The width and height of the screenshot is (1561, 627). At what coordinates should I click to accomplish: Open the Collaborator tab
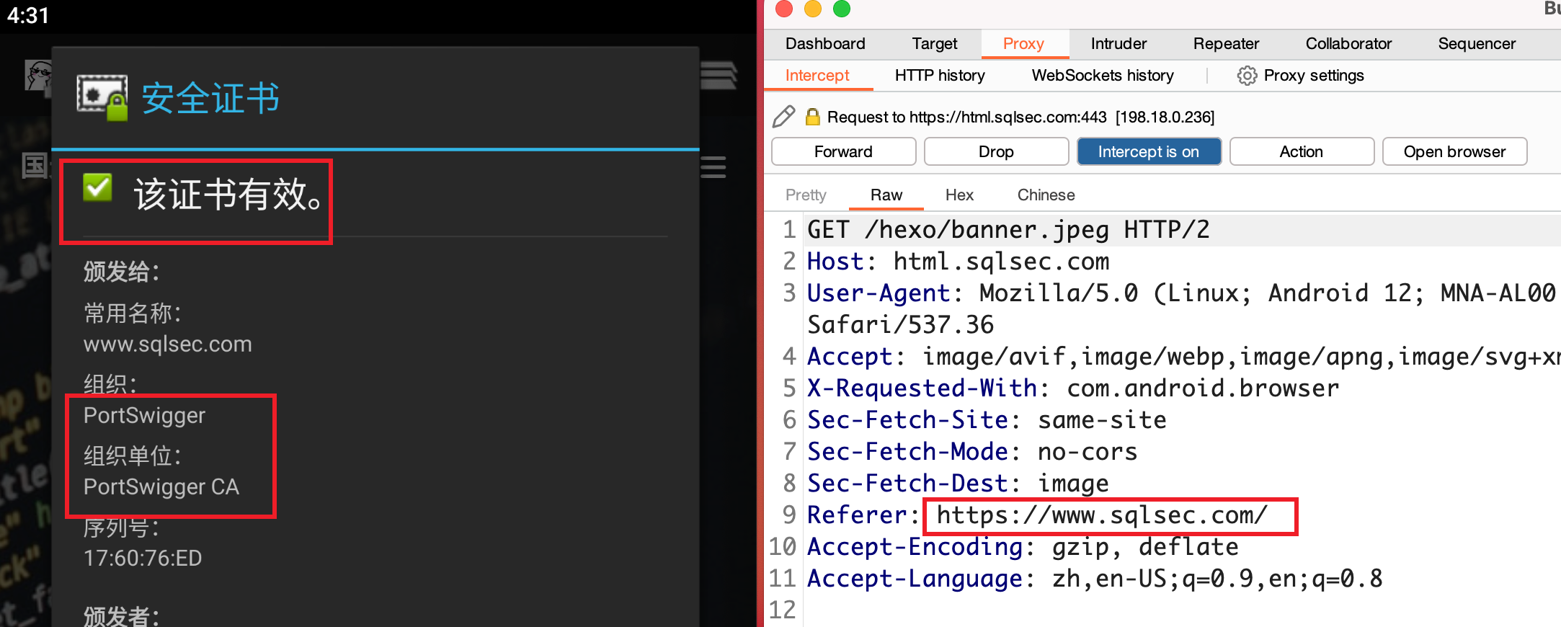(1348, 44)
